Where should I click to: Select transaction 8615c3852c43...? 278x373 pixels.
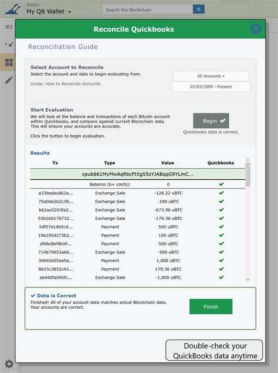56,269
